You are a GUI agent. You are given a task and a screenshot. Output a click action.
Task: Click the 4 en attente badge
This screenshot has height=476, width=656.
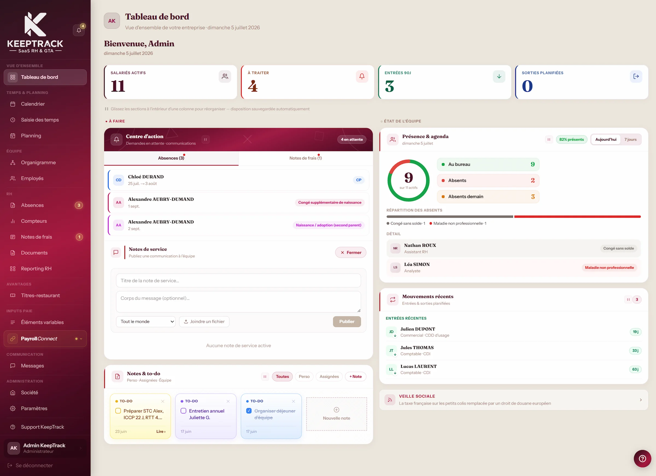coord(352,140)
